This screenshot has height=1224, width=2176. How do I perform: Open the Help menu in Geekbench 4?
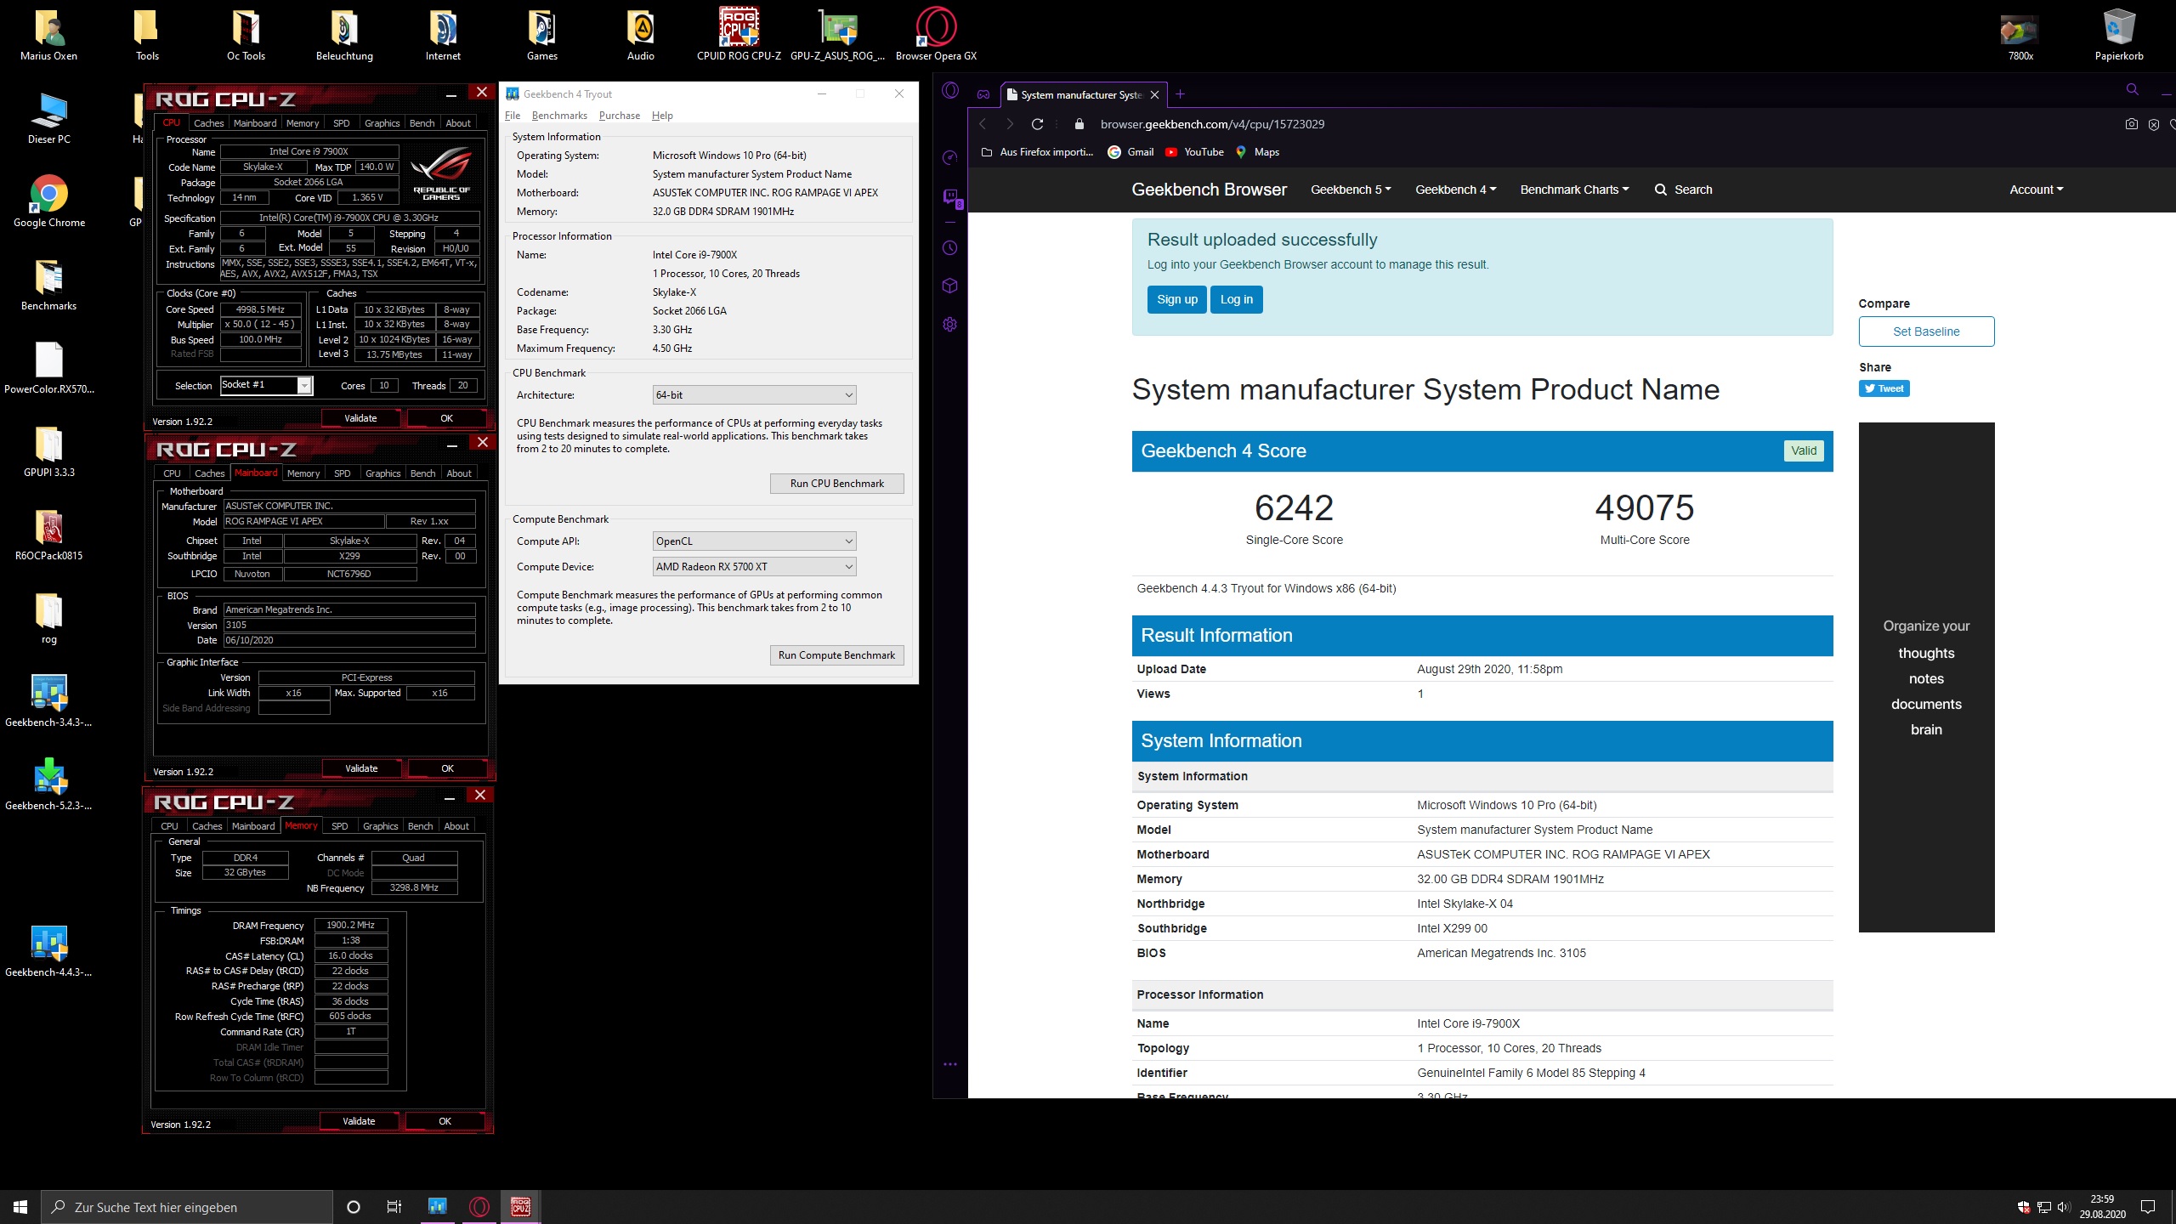pyautogui.click(x=662, y=116)
